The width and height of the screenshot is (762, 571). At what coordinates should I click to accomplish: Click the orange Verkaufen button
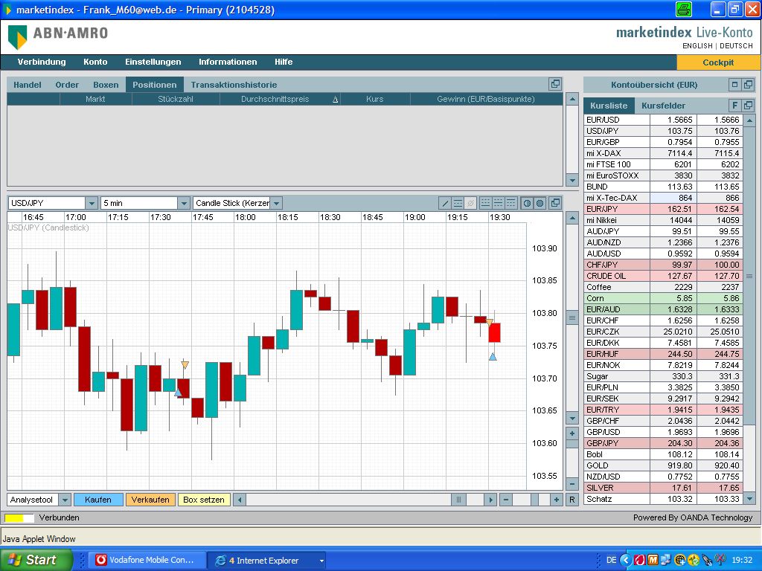click(150, 500)
